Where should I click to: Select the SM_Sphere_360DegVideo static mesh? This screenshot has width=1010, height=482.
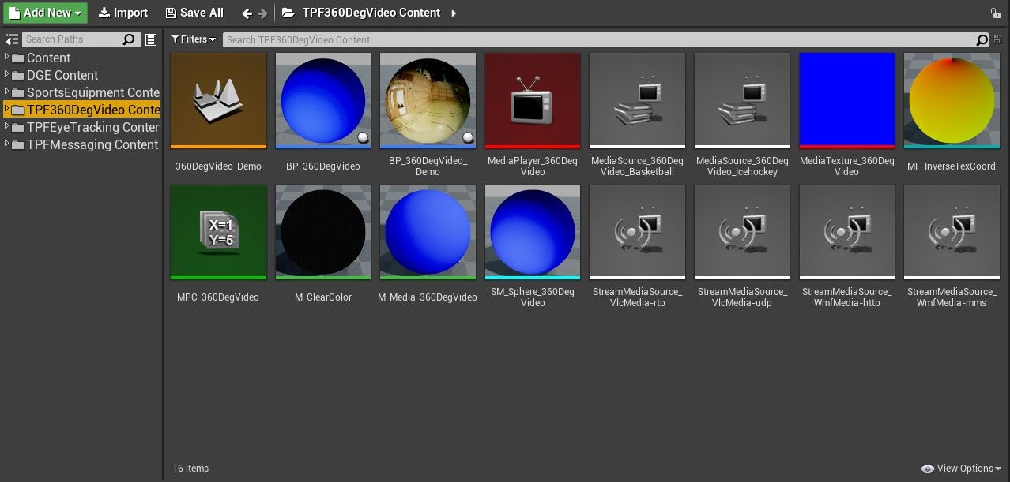pos(533,246)
